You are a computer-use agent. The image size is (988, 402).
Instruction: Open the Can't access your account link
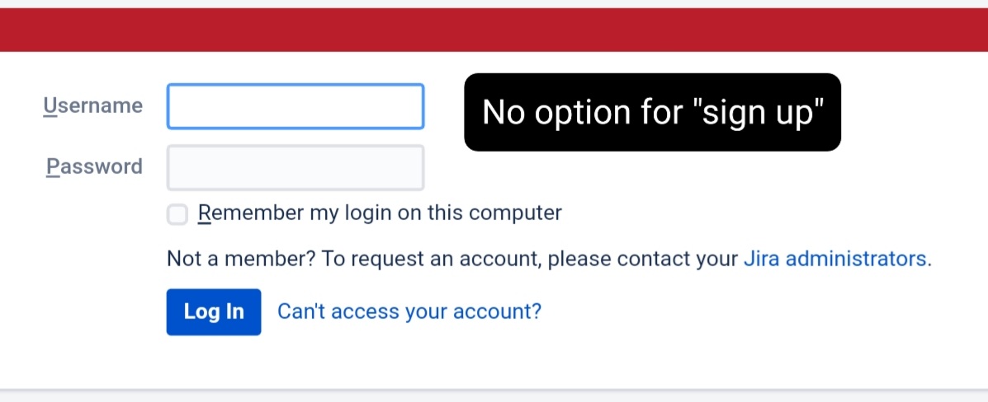click(x=409, y=311)
